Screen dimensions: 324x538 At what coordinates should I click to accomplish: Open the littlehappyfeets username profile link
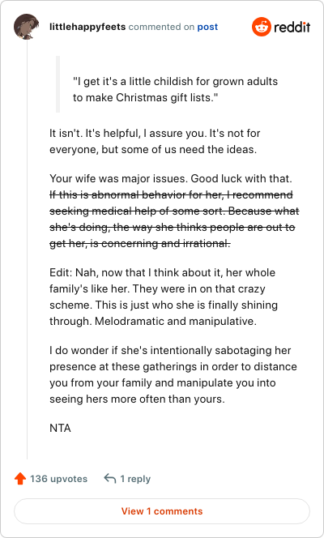(x=87, y=27)
